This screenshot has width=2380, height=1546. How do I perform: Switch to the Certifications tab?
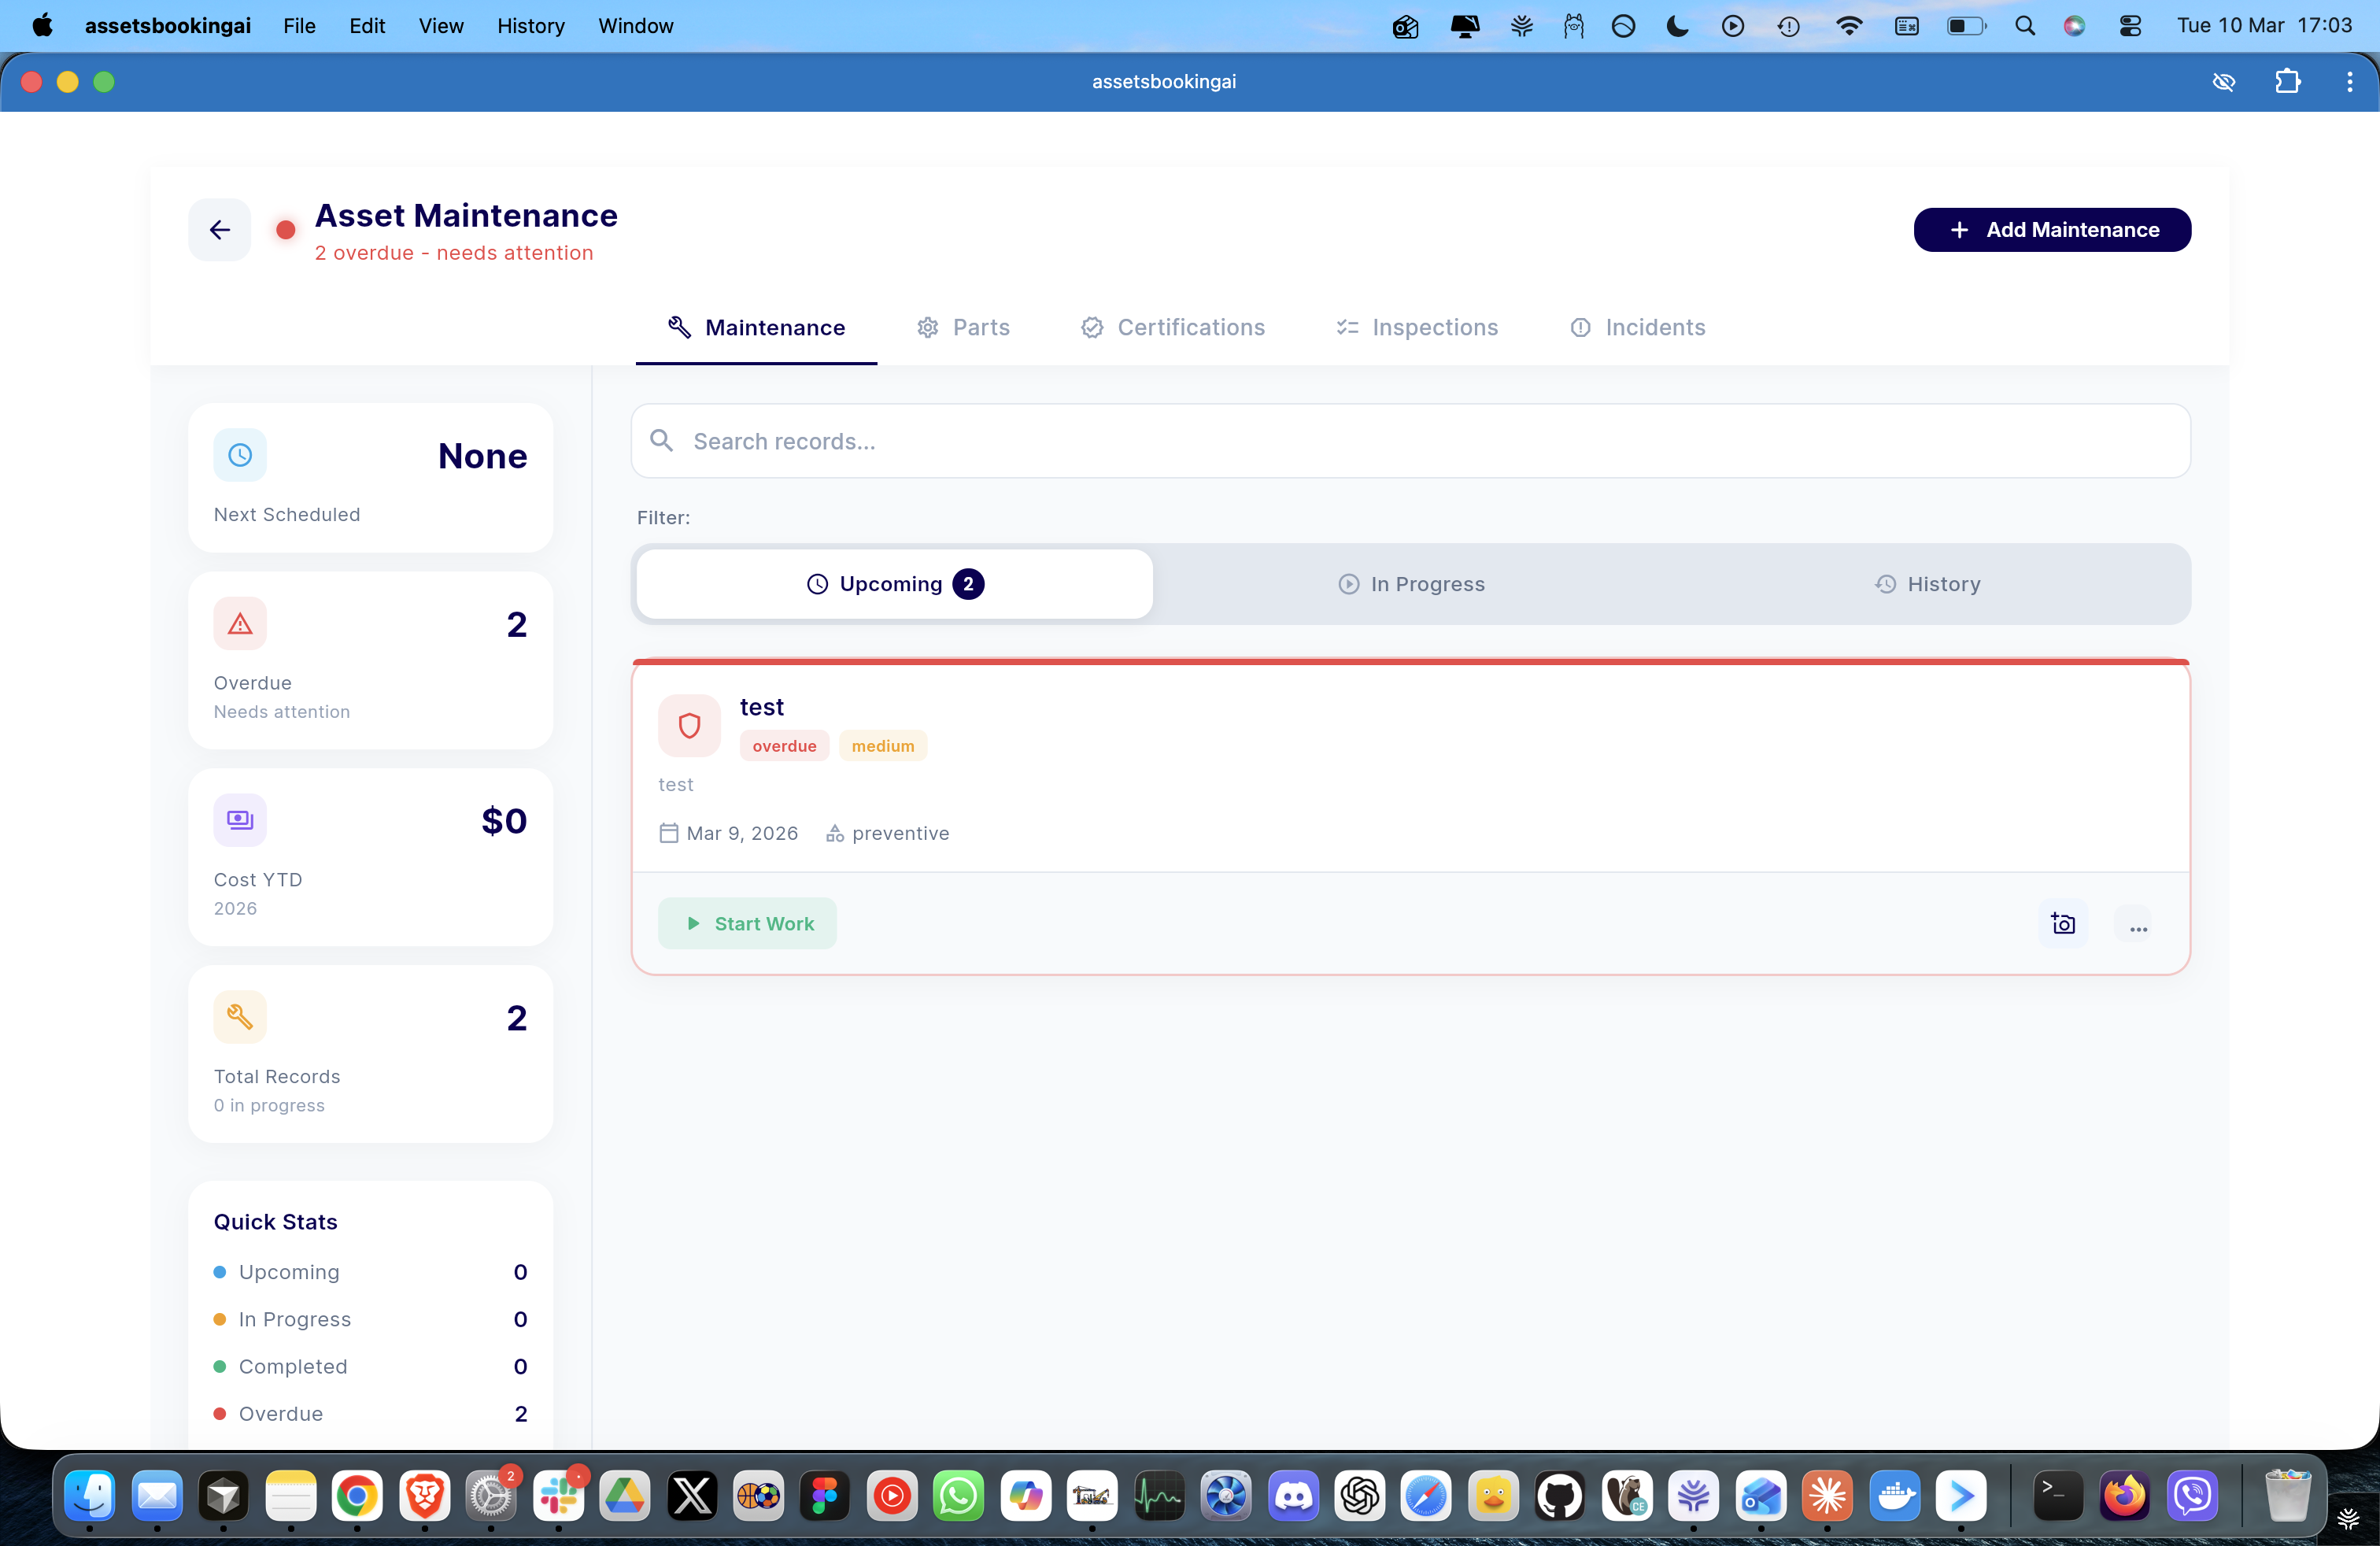[x=1172, y=328]
